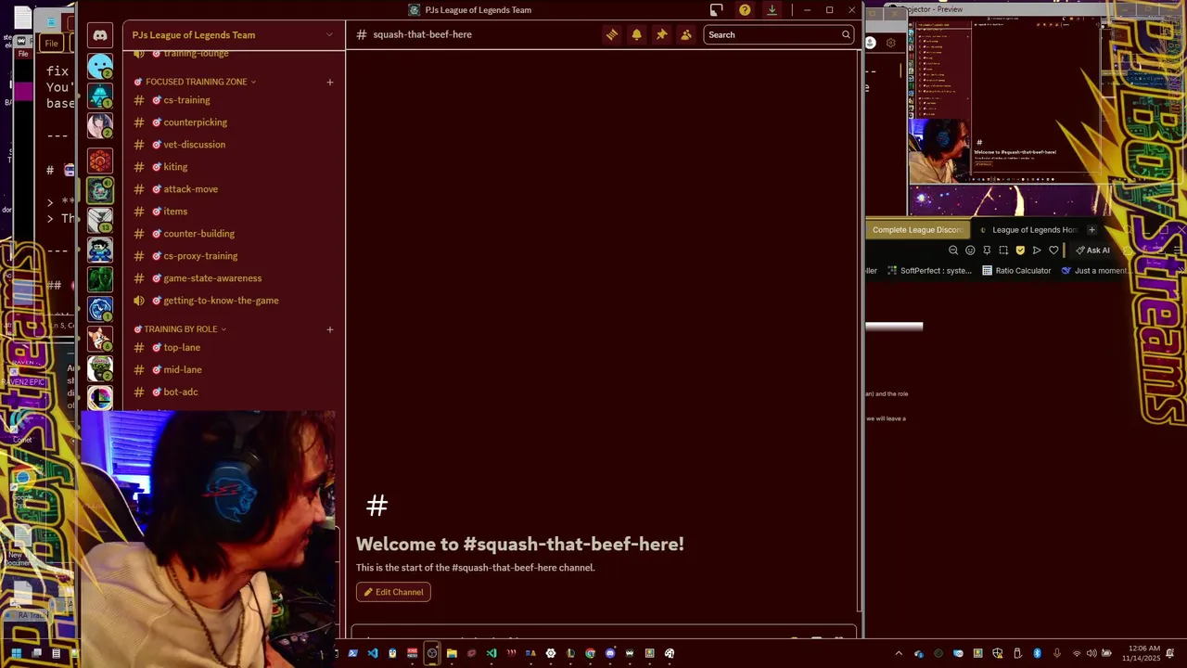This screenshot has width=1187, height=668.
Task: Click the yellow shield check browser icon
Action: click(x=1020, y=250)
